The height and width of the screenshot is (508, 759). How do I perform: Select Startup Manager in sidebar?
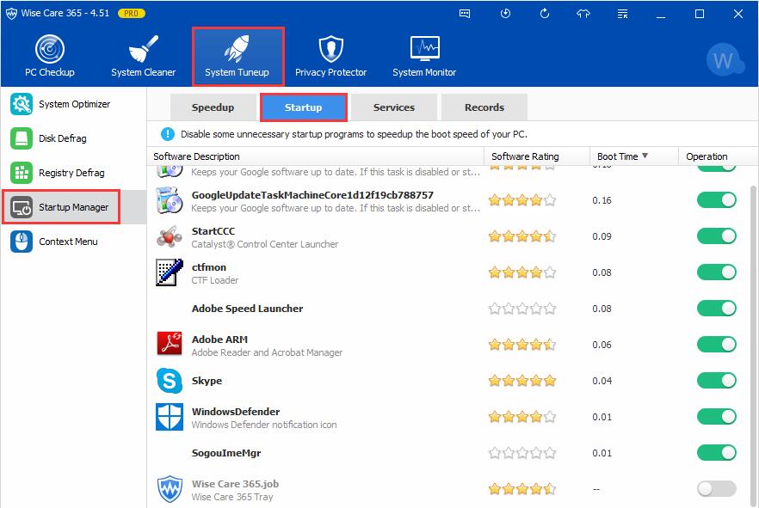point(74,207)
